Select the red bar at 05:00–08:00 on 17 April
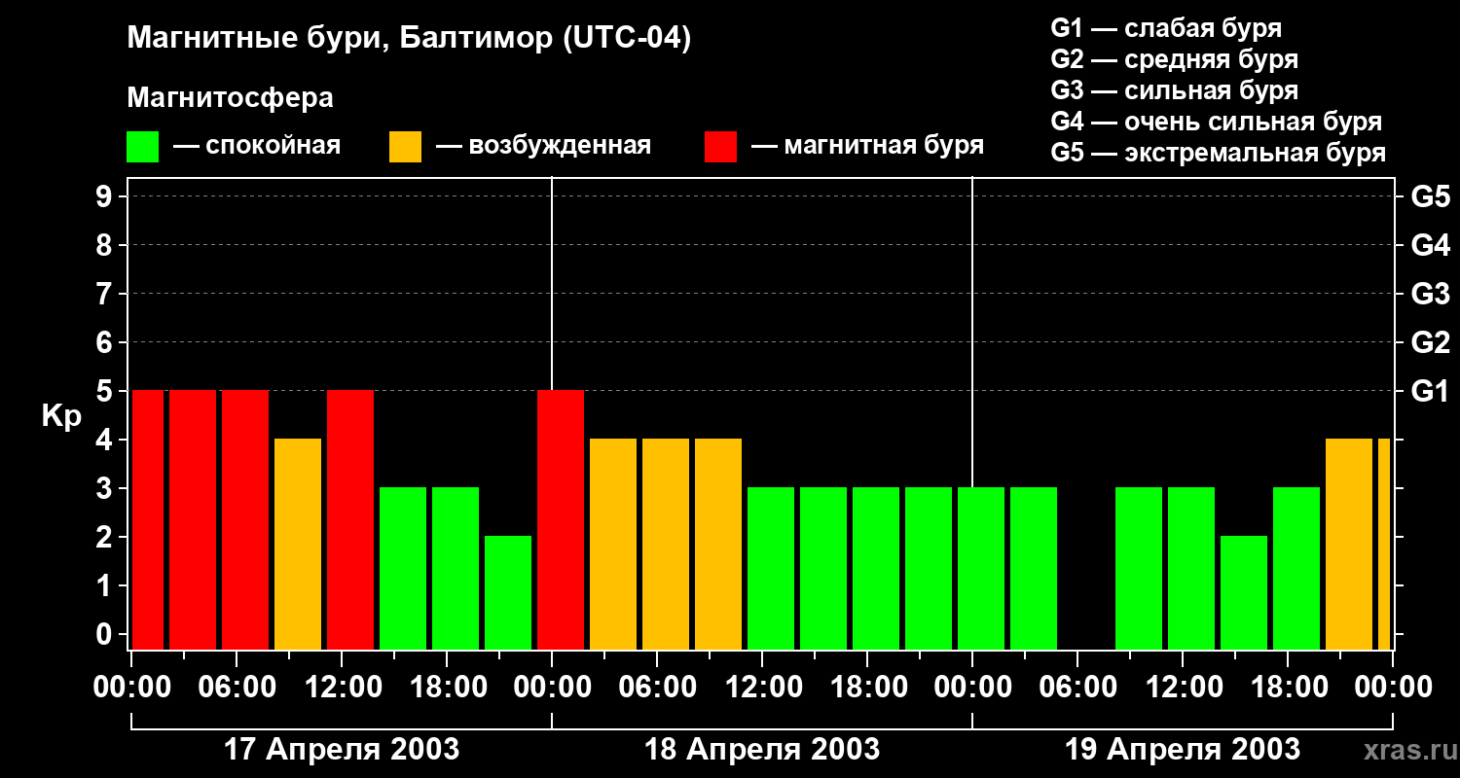1460x778 pixels. (245, 519)
